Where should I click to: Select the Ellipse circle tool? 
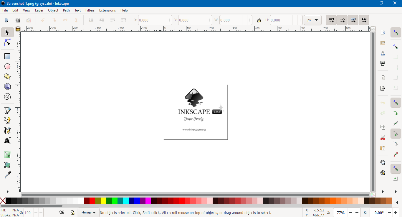point(7,66)
